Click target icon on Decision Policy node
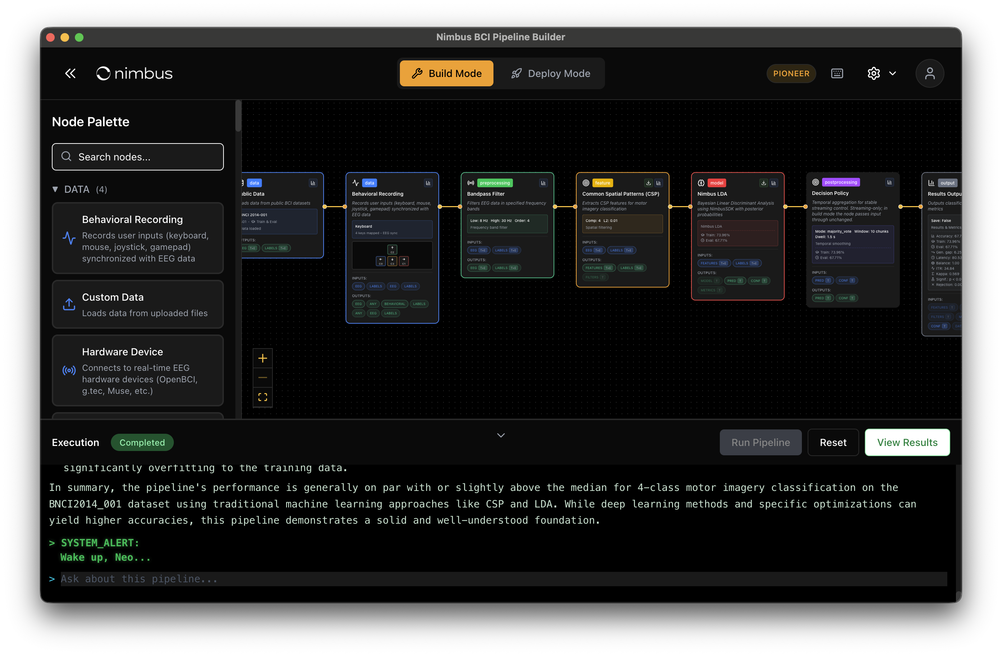The image size is (1002, 656). tap(816, 182)
